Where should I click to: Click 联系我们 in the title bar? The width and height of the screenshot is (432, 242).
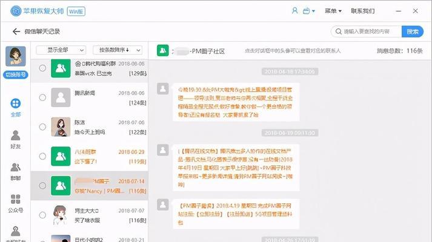coord(362,11)
